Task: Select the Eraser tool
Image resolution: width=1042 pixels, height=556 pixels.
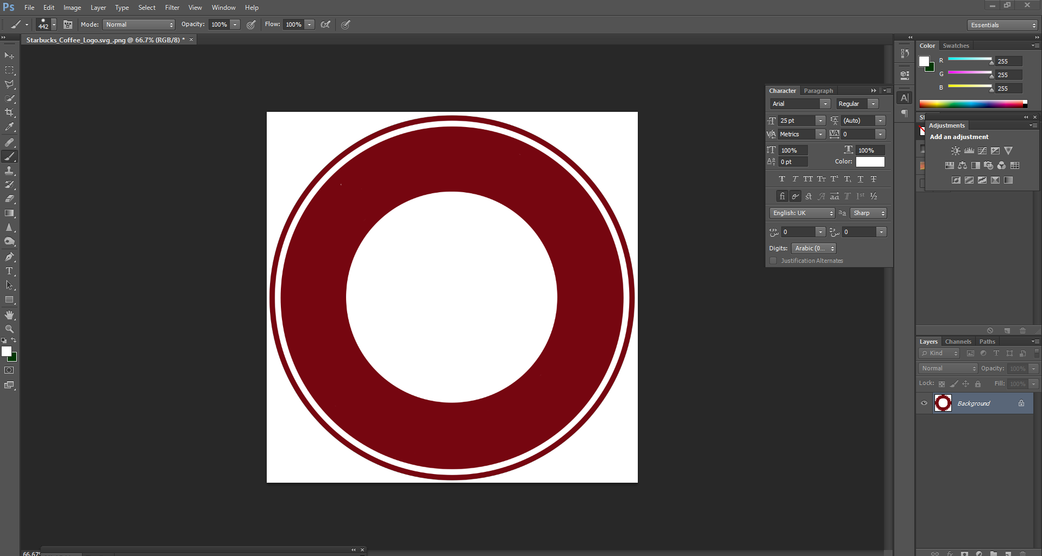Action: pos(9,199)
